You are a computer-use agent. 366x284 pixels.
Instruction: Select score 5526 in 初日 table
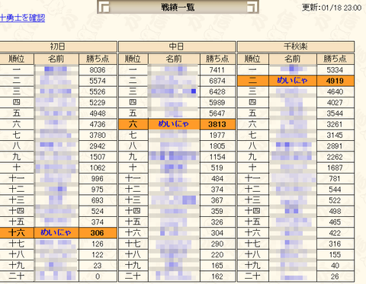98,91
